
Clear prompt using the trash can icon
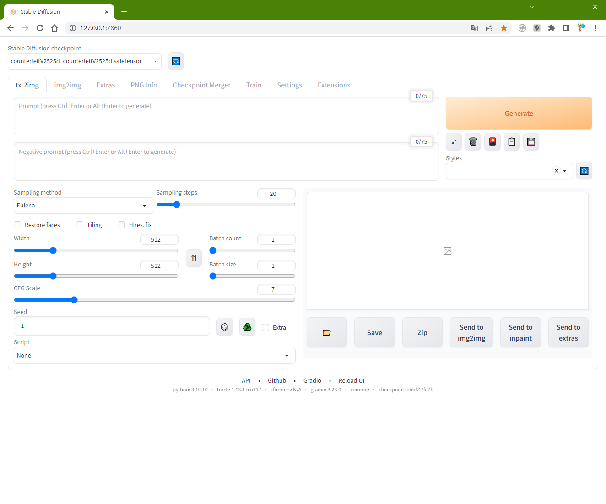pos(473,142)
